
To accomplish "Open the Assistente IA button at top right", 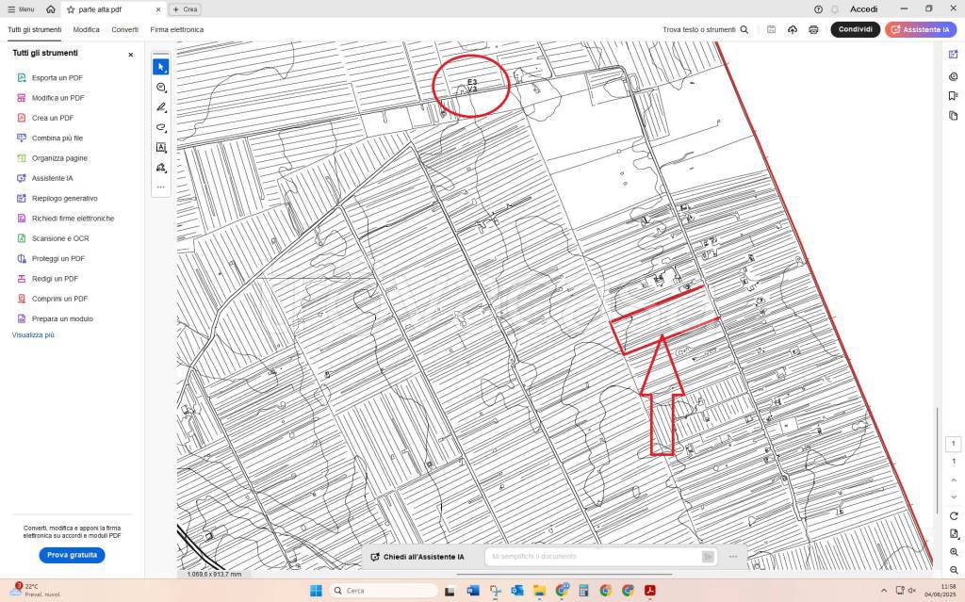I will coord(921,29).
